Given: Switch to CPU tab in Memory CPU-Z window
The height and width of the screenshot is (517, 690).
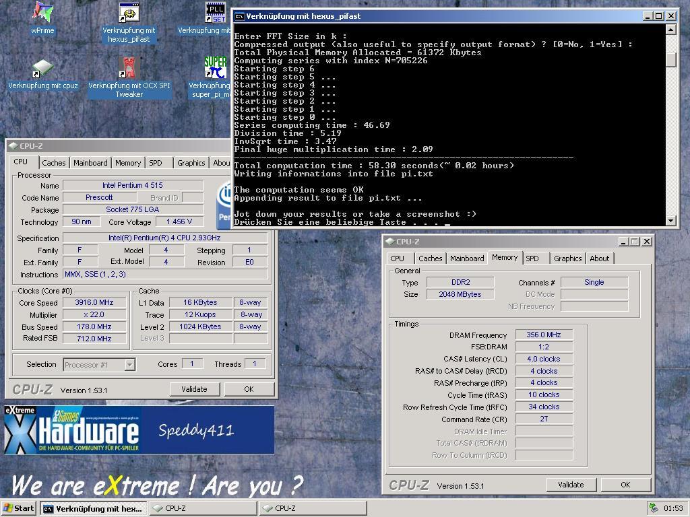Looking at the screenshot, I should click(x=397, y=258).
